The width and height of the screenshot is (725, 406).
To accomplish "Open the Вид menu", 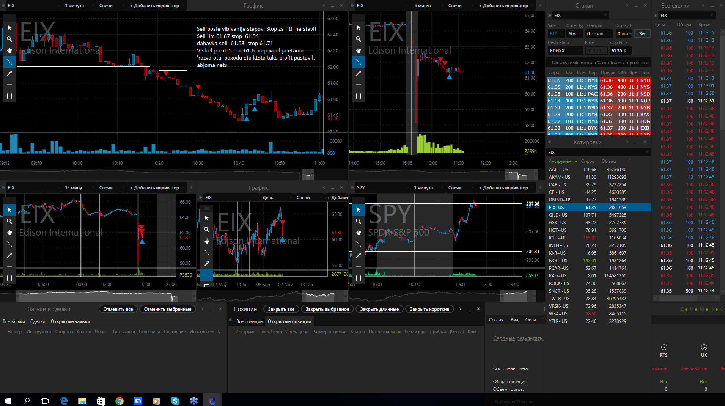I will [514, 320].
